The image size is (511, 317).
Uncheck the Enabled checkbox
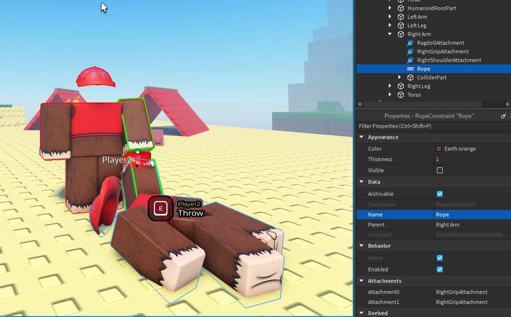tap(440, 269)
